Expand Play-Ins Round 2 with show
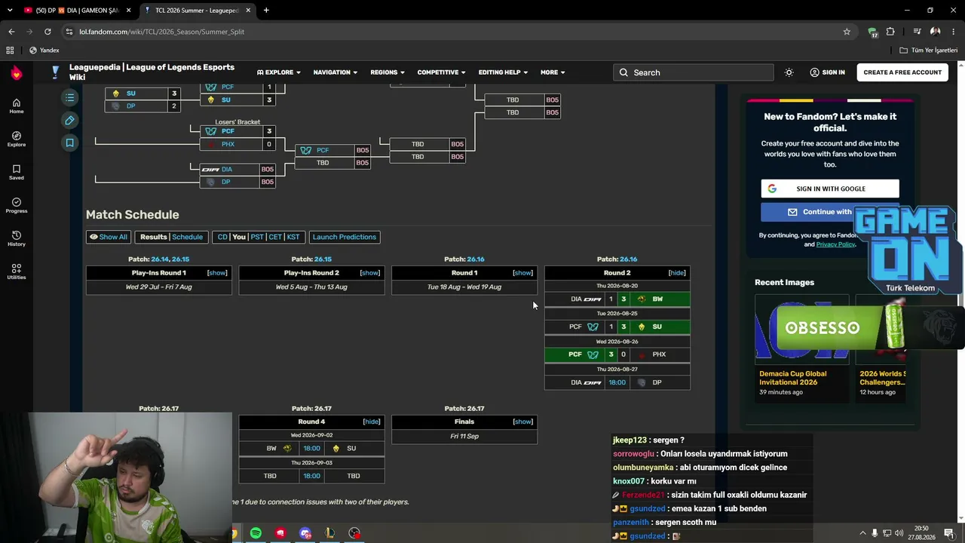 pos(370,273)
